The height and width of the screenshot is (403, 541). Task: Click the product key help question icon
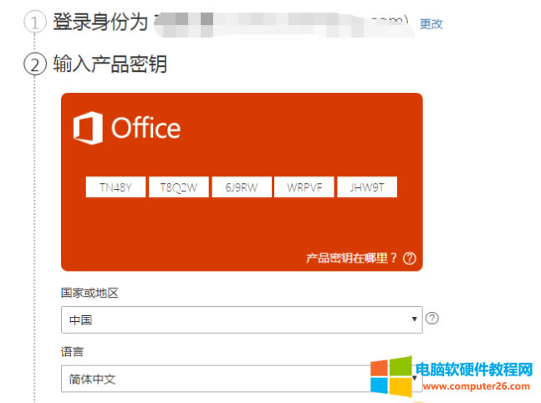(x=409, y=258)
